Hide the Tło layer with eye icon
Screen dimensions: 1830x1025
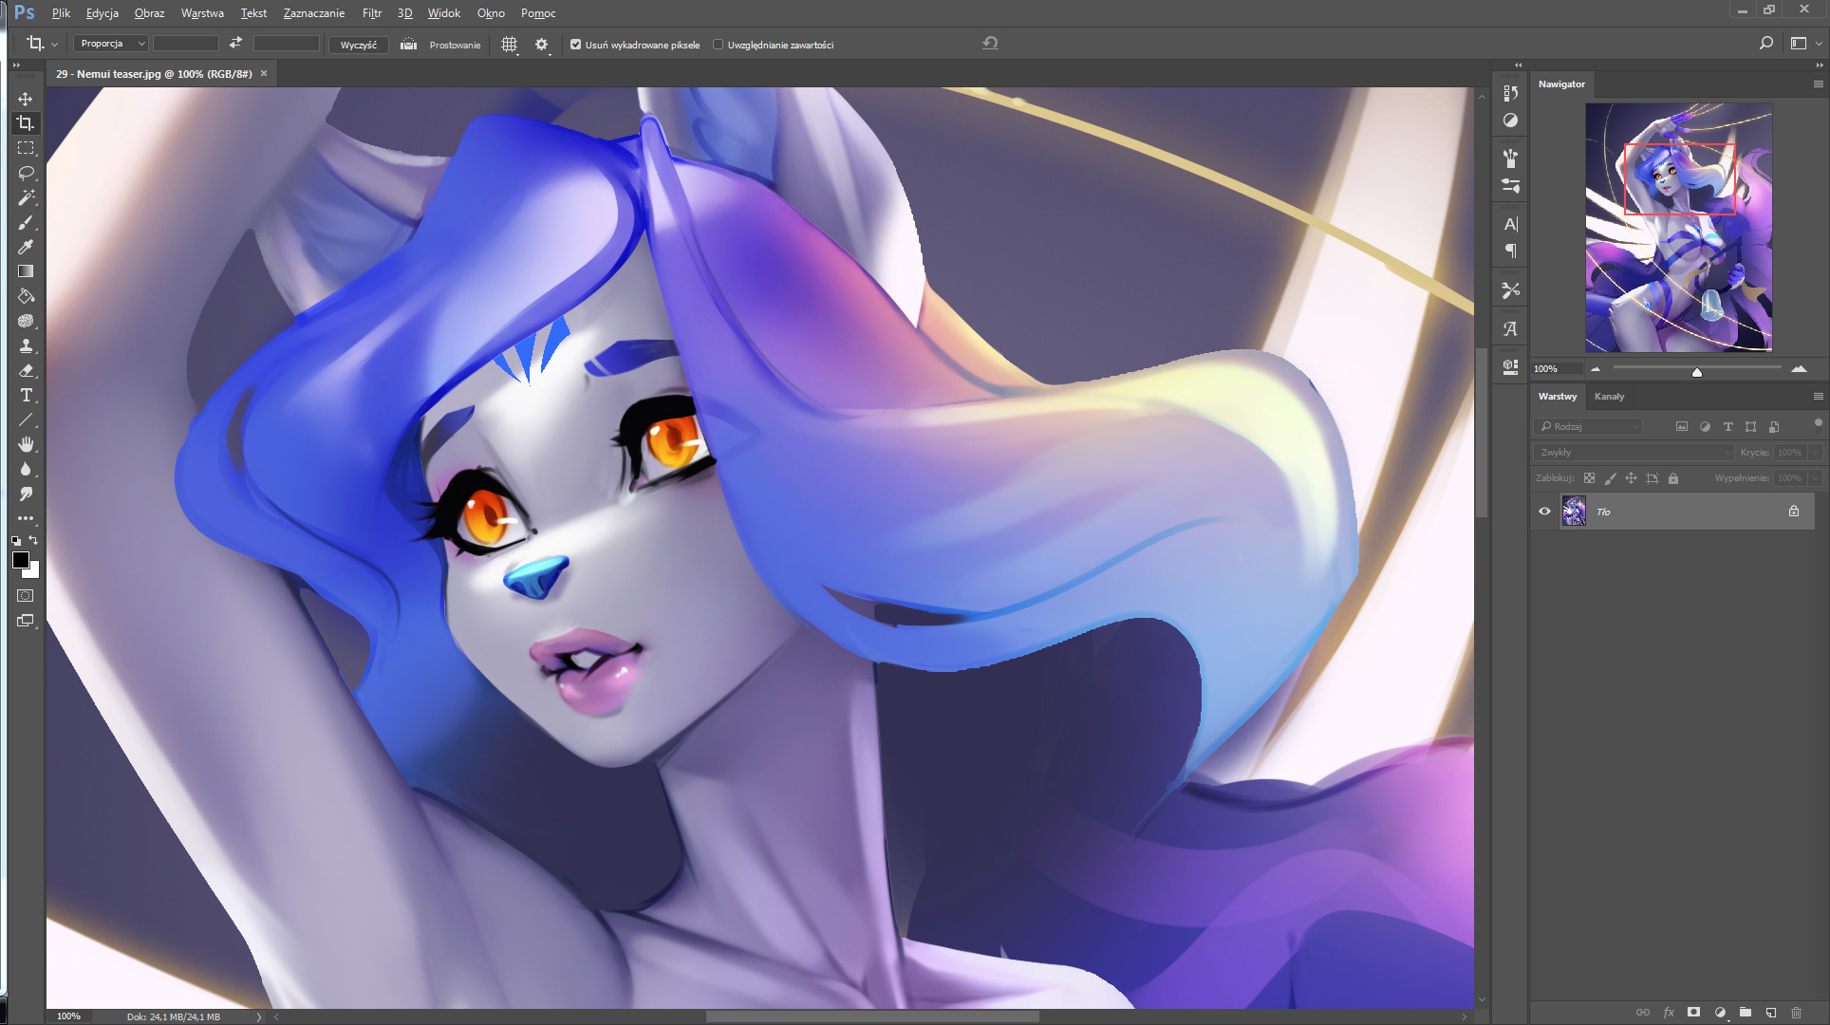point(1544,512)
